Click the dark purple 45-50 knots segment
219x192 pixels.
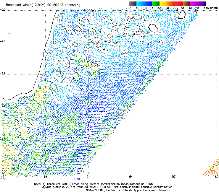tap(202, 4)
